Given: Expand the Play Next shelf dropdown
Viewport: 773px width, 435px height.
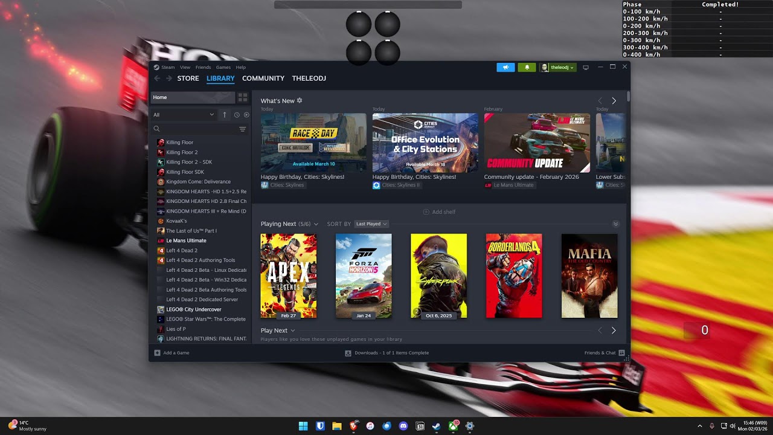Looking at the screenshot, I should pyautogui.click(x=293, y=330).
